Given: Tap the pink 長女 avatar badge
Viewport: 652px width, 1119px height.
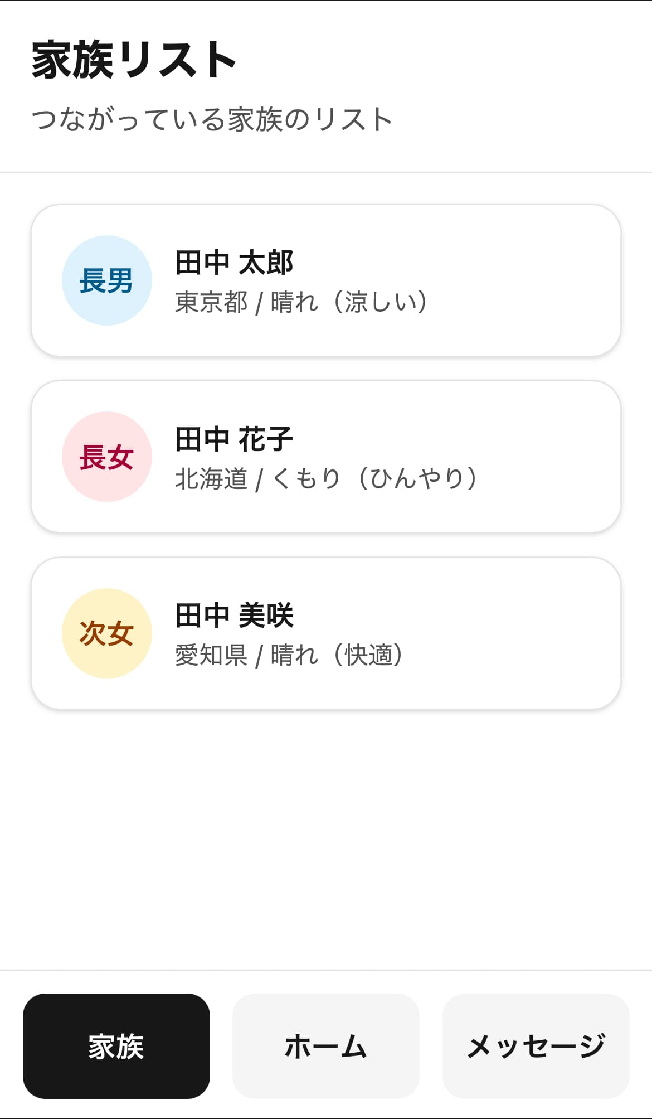Looking at the screenshot, I should pos(106,457).
